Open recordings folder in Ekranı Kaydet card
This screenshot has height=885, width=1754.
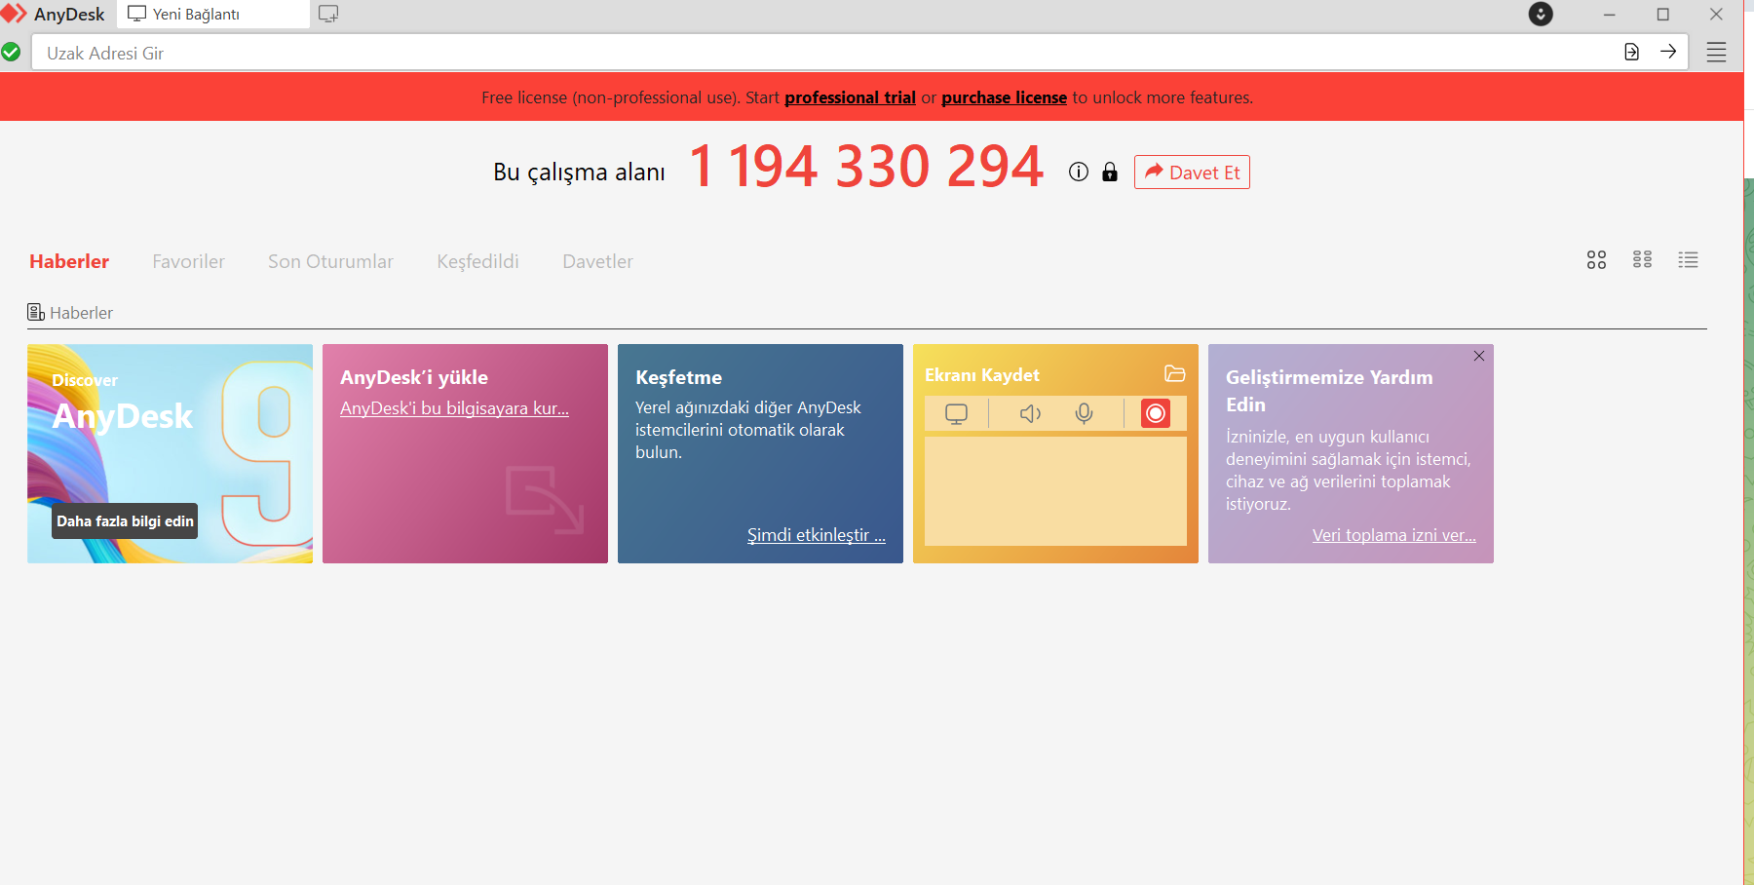(1175, 374)
